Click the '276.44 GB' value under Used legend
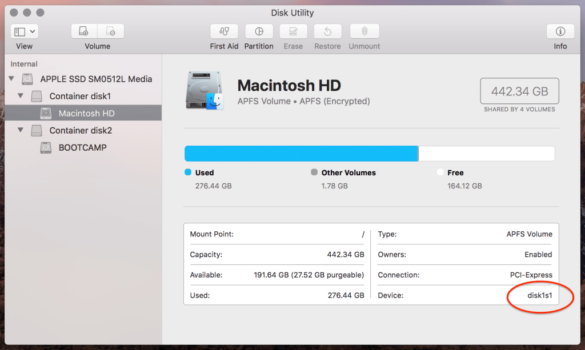The width and height of the screenshot is (585, 350). pos(214,186)
